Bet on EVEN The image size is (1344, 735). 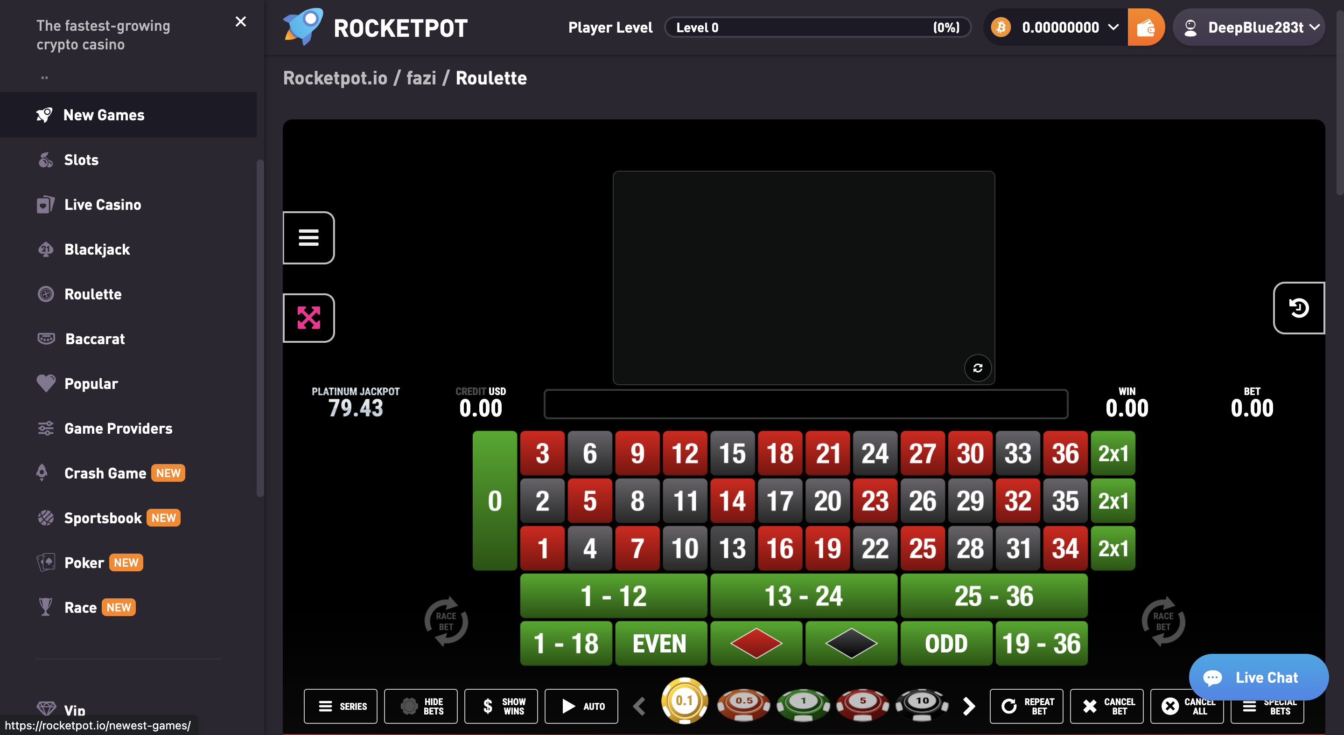661,643
